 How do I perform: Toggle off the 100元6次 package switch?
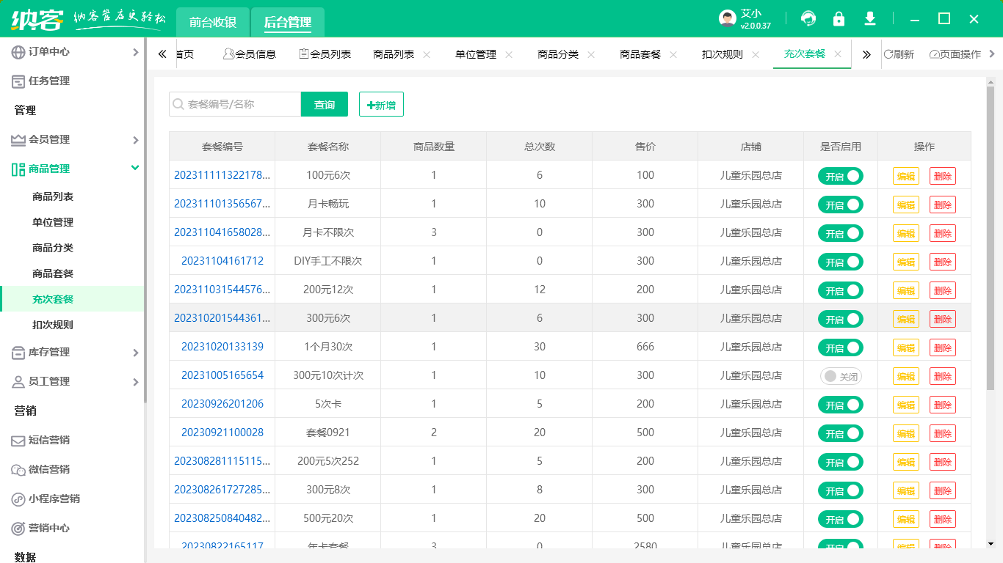pyautogui.click(x=841, y=176)
